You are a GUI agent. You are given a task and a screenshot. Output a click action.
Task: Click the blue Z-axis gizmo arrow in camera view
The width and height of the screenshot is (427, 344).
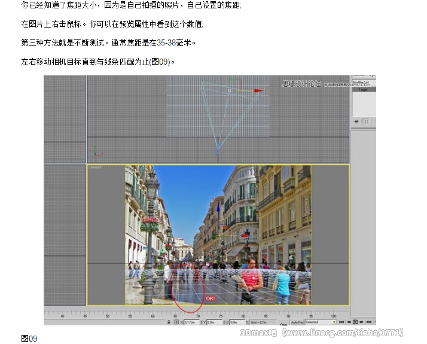pos(218,208)
